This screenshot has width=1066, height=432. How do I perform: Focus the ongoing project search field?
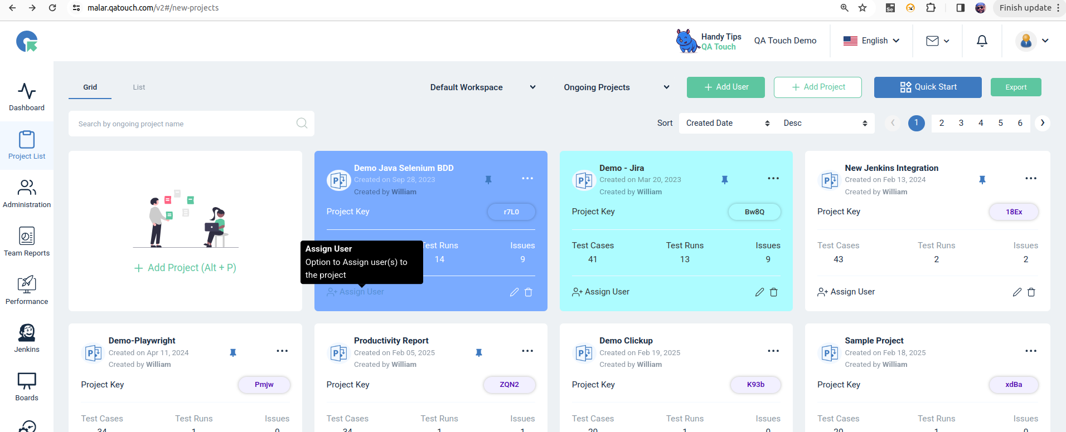pos(191,124)
